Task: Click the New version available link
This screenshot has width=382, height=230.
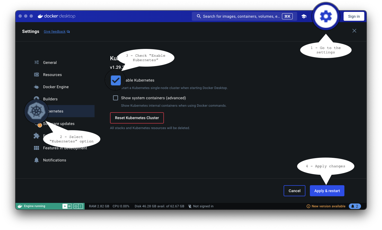Action: 328,206
